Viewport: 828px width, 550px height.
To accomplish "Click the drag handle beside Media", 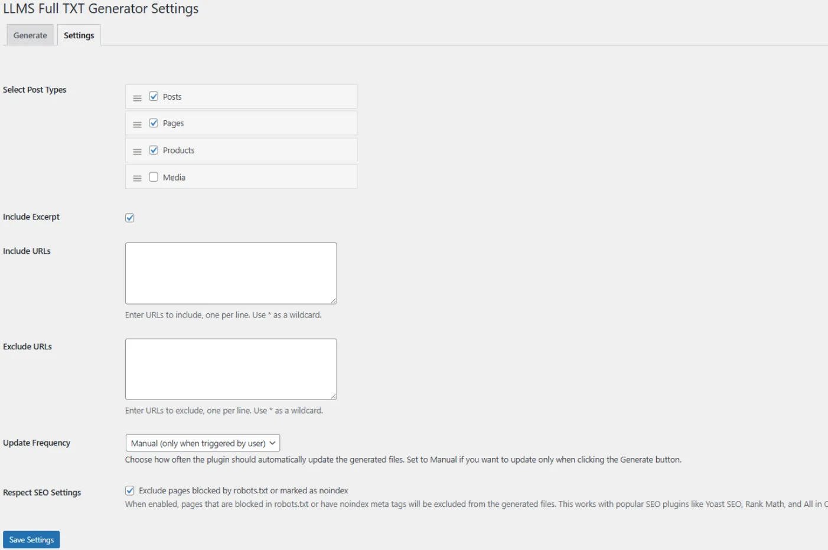I will 137,178.
